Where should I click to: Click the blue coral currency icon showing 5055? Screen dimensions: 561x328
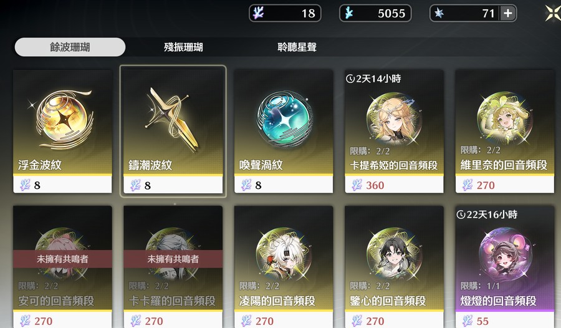[x=348, y=13]
